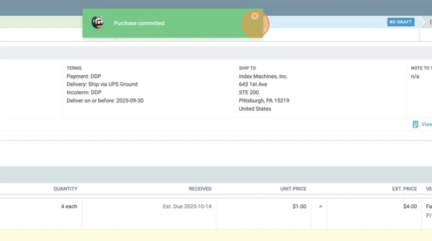Screen dimensions: 432x241
Task: Open the View link
Action: pyautogui.click(x=426, y=124)
